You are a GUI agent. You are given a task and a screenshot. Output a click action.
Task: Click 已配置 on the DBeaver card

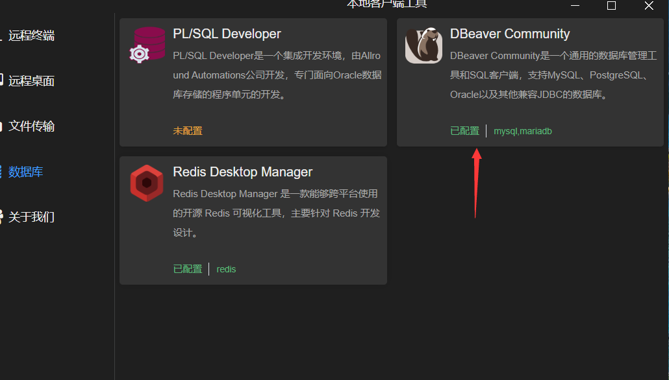coord(464,130)
